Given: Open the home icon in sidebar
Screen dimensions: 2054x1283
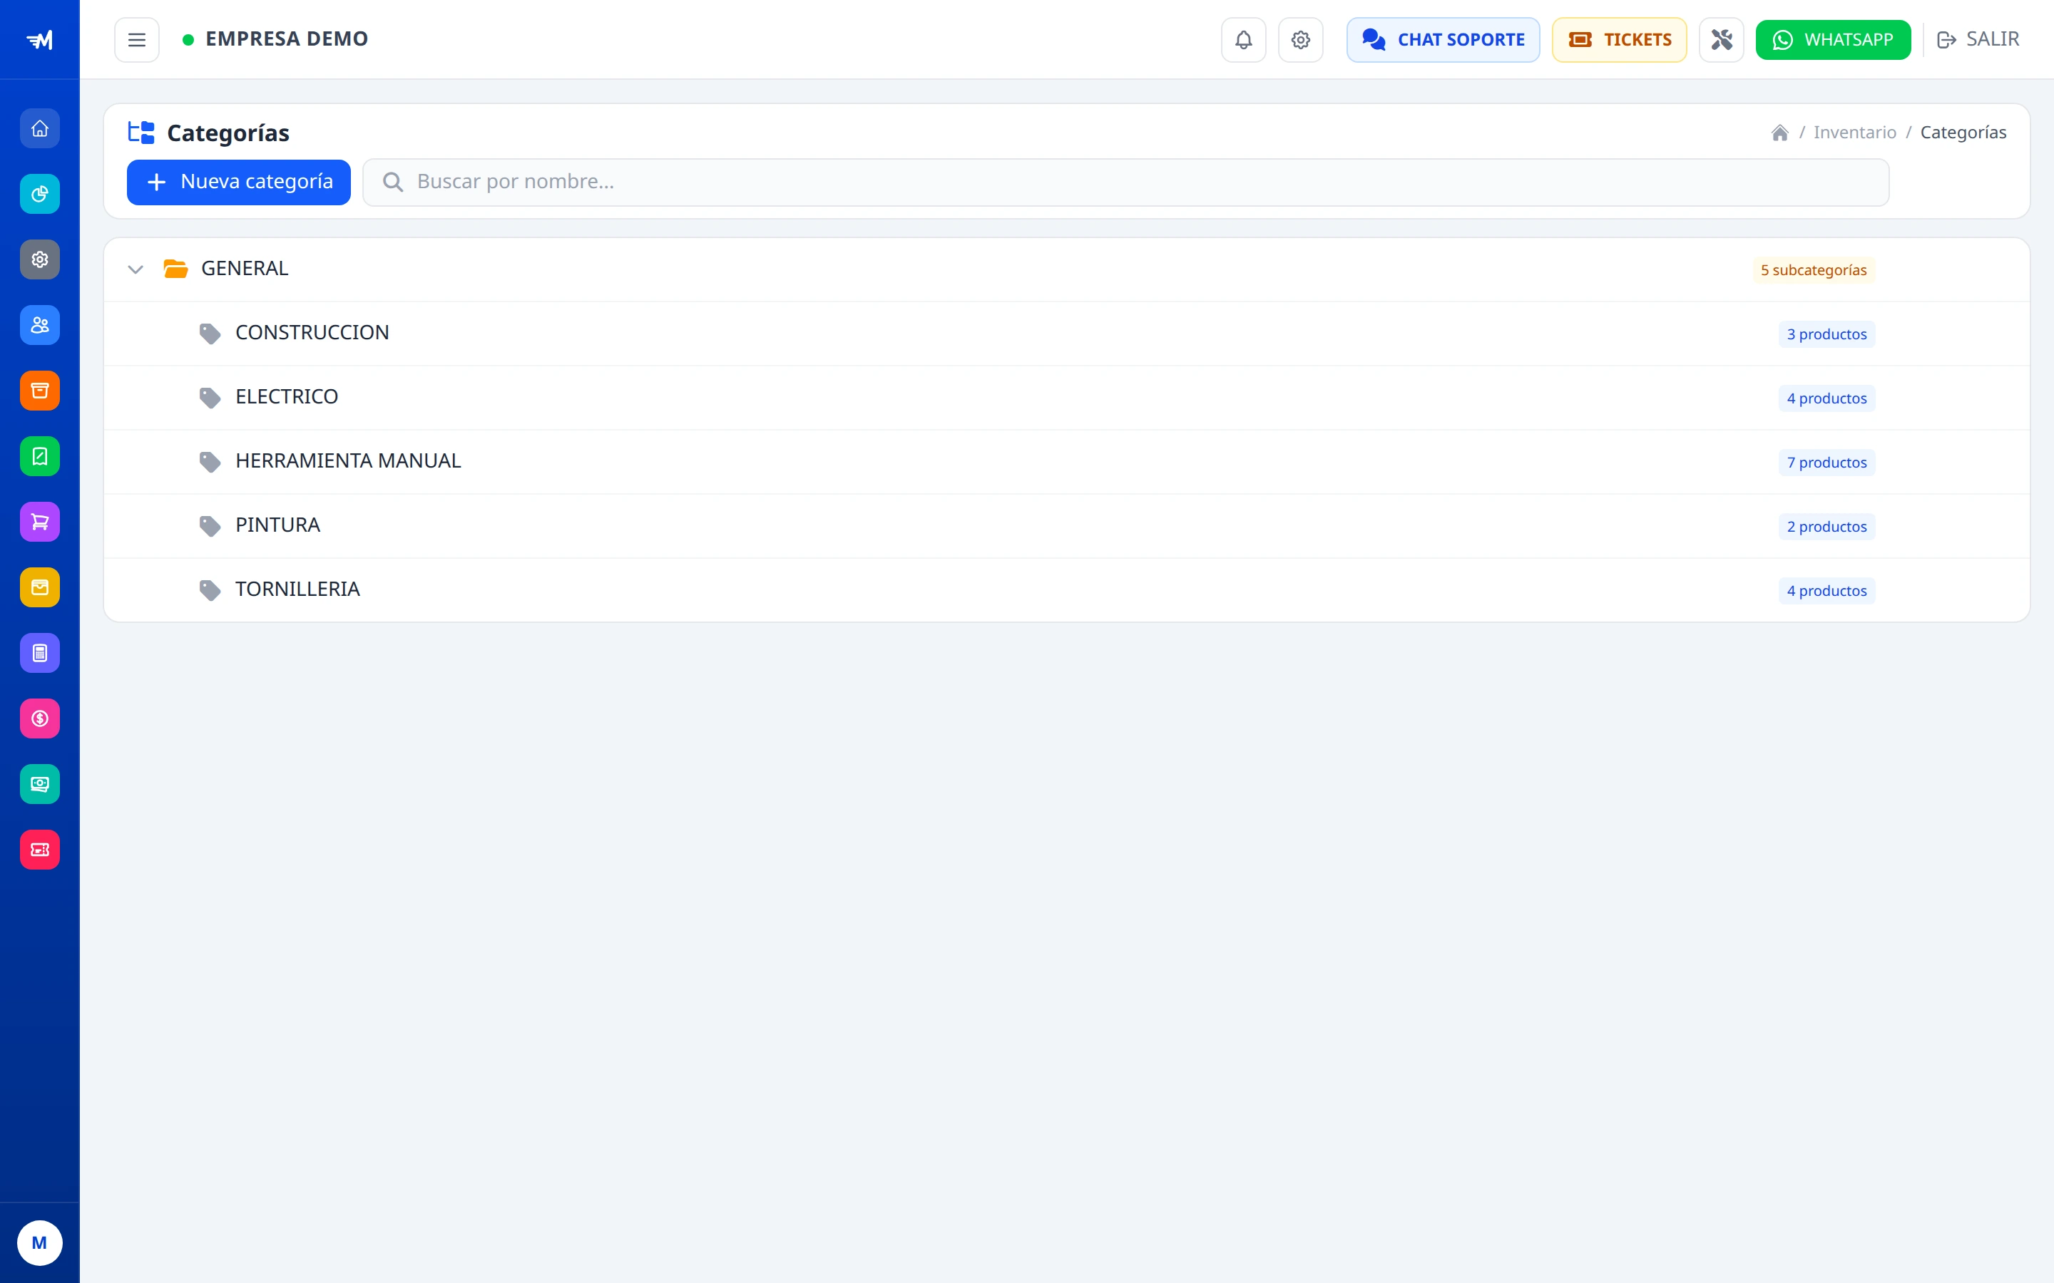Looking at the screenshot, I should click(x=40, y=128).
